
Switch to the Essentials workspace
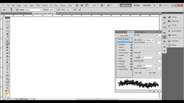[126, 5]
